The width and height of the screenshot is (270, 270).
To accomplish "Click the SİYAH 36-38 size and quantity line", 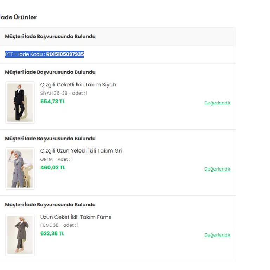I will (64, 93).
